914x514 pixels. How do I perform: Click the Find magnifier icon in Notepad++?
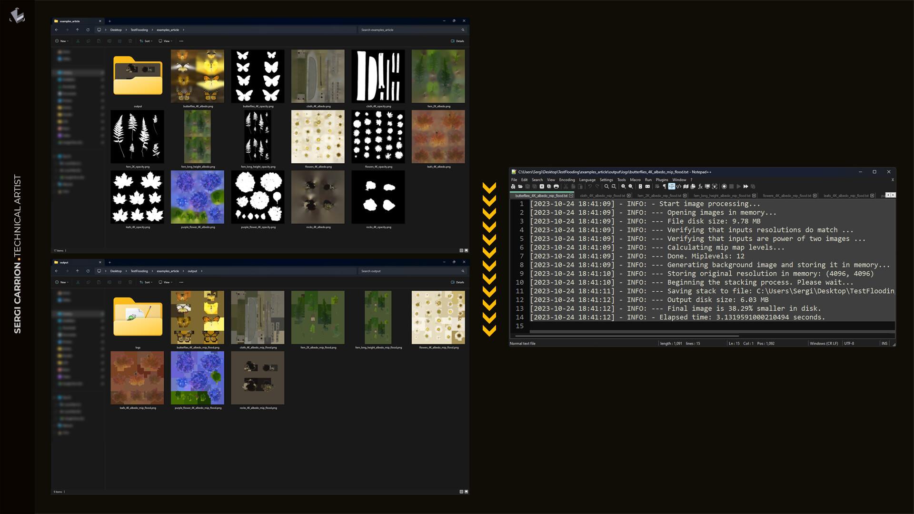(x=606, y=187)
